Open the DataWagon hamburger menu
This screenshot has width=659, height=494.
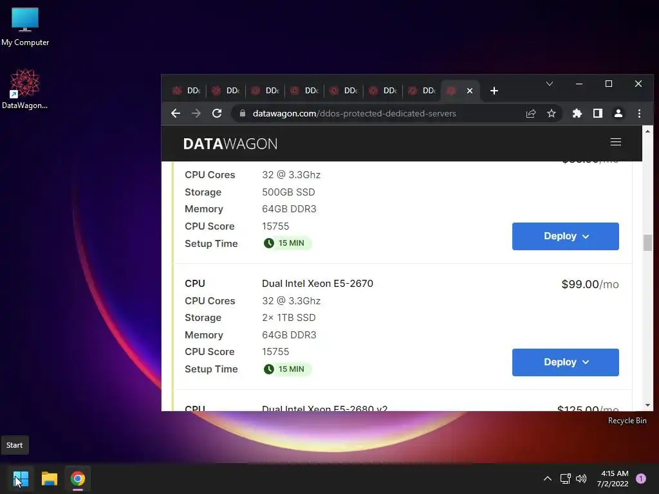click(616, 142)
